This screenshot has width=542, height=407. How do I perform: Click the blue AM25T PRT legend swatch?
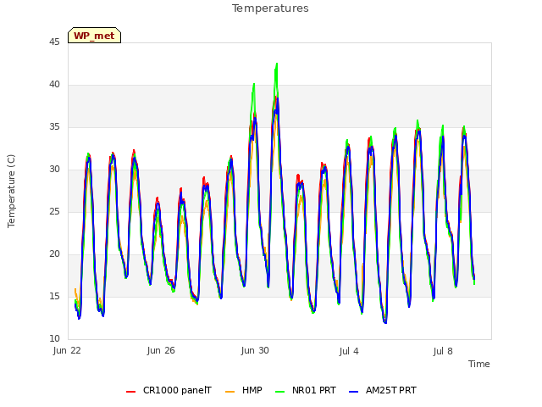pyautogui.click(x=353, y=392)
